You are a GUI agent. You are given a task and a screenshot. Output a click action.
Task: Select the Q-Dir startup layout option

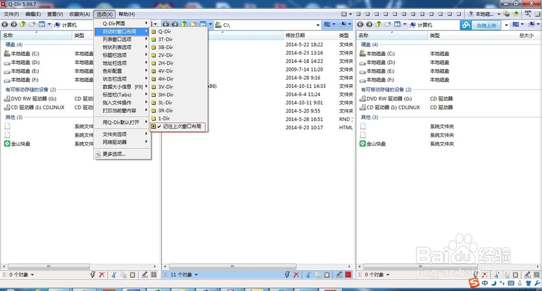pos(179,31)
